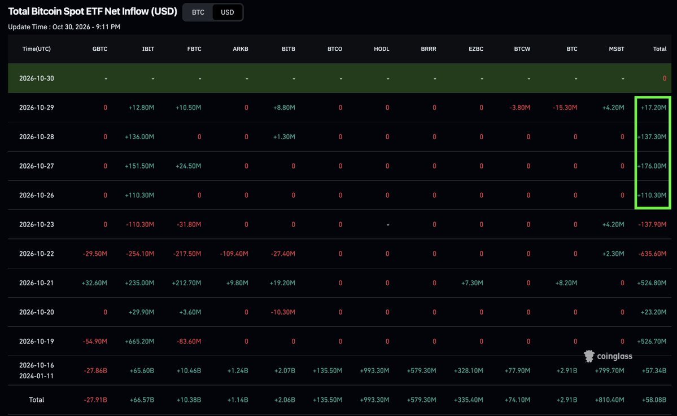This screenshot has width=677, height=416.
Task: Select the MSBT column header
Action: click(617, 48)
